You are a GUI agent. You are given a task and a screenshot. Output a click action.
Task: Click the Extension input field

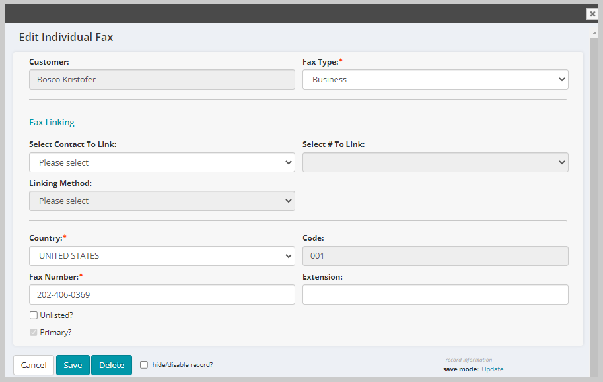click(x=435, y=295)
